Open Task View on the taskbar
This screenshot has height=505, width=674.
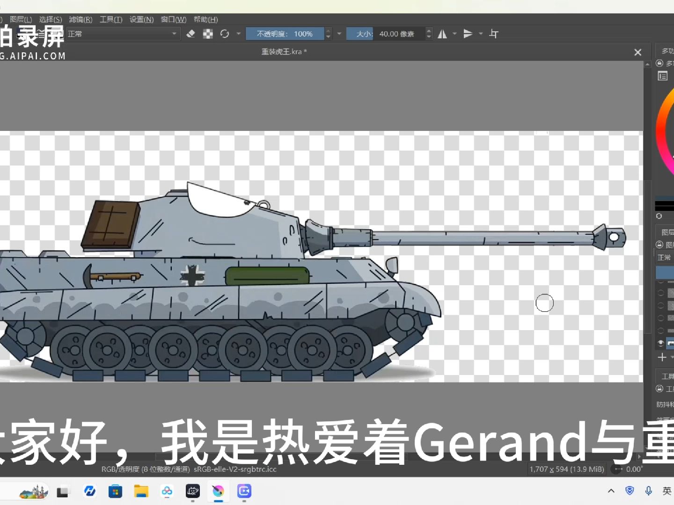pos(63,491)
